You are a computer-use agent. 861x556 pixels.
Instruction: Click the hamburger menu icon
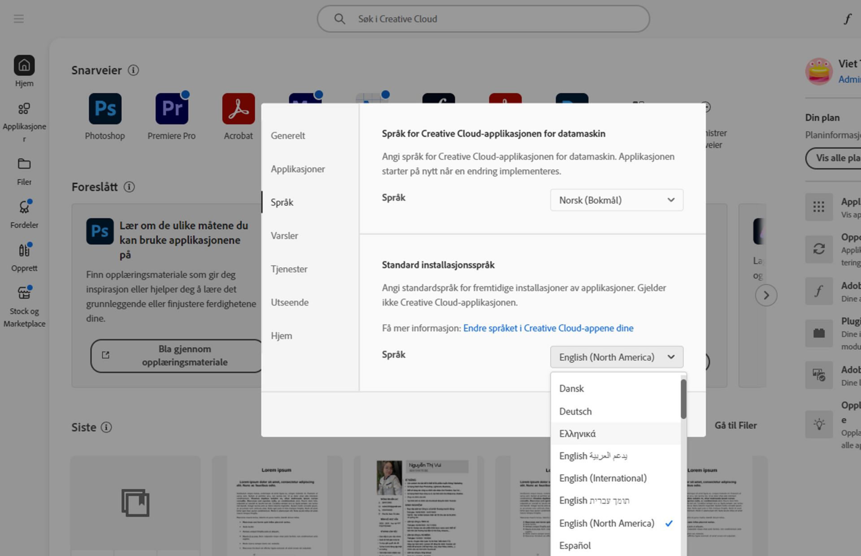(19, 19)
